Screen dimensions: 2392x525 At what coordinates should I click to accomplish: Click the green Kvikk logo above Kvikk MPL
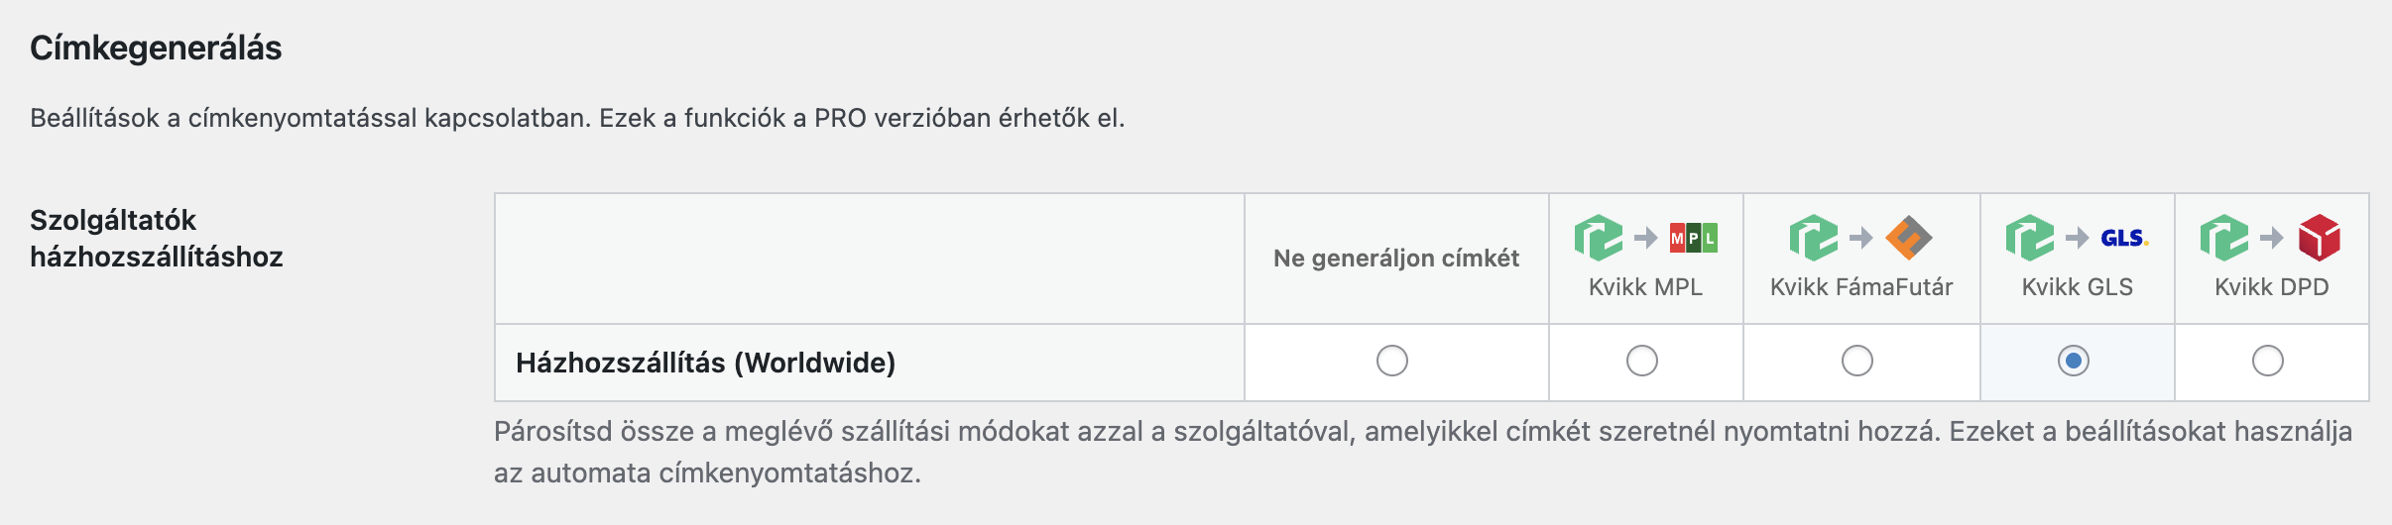[1599, 238]
